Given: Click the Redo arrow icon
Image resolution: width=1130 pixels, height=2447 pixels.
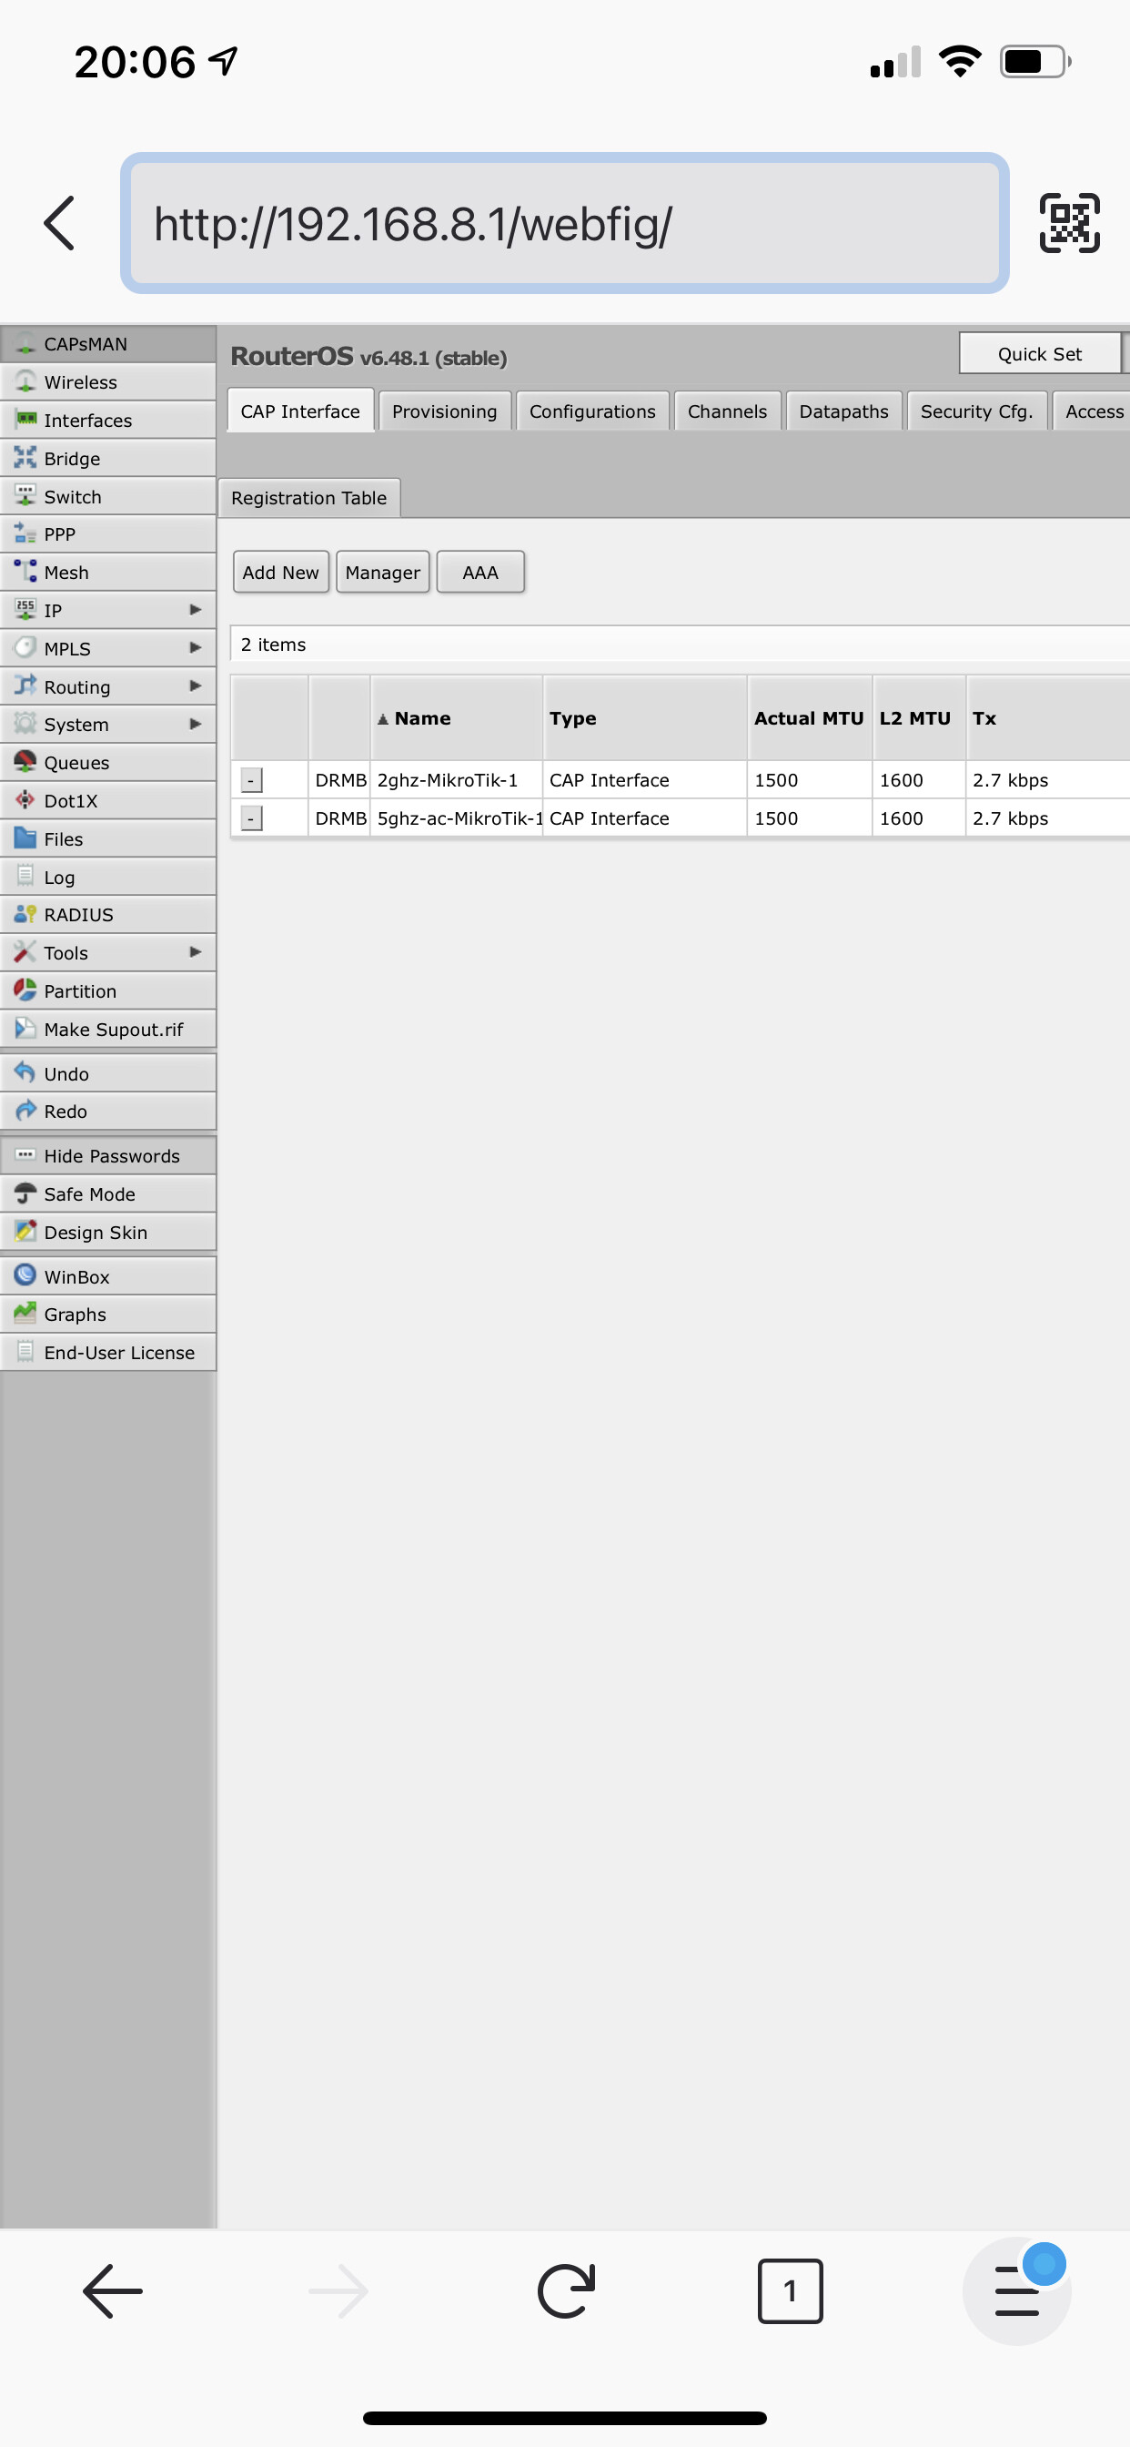Looking at the screenshot, I should 25,1112.
